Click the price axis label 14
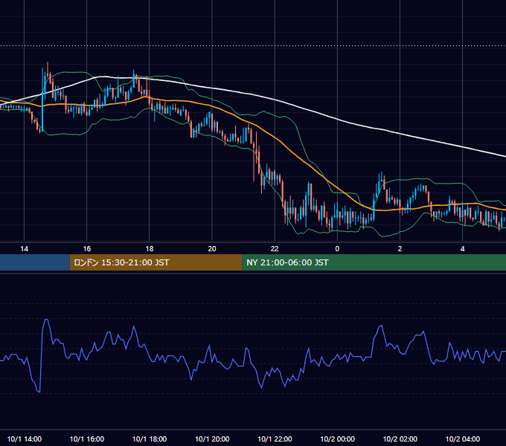The width and height of the screenshot is (506, 446). 25,249
